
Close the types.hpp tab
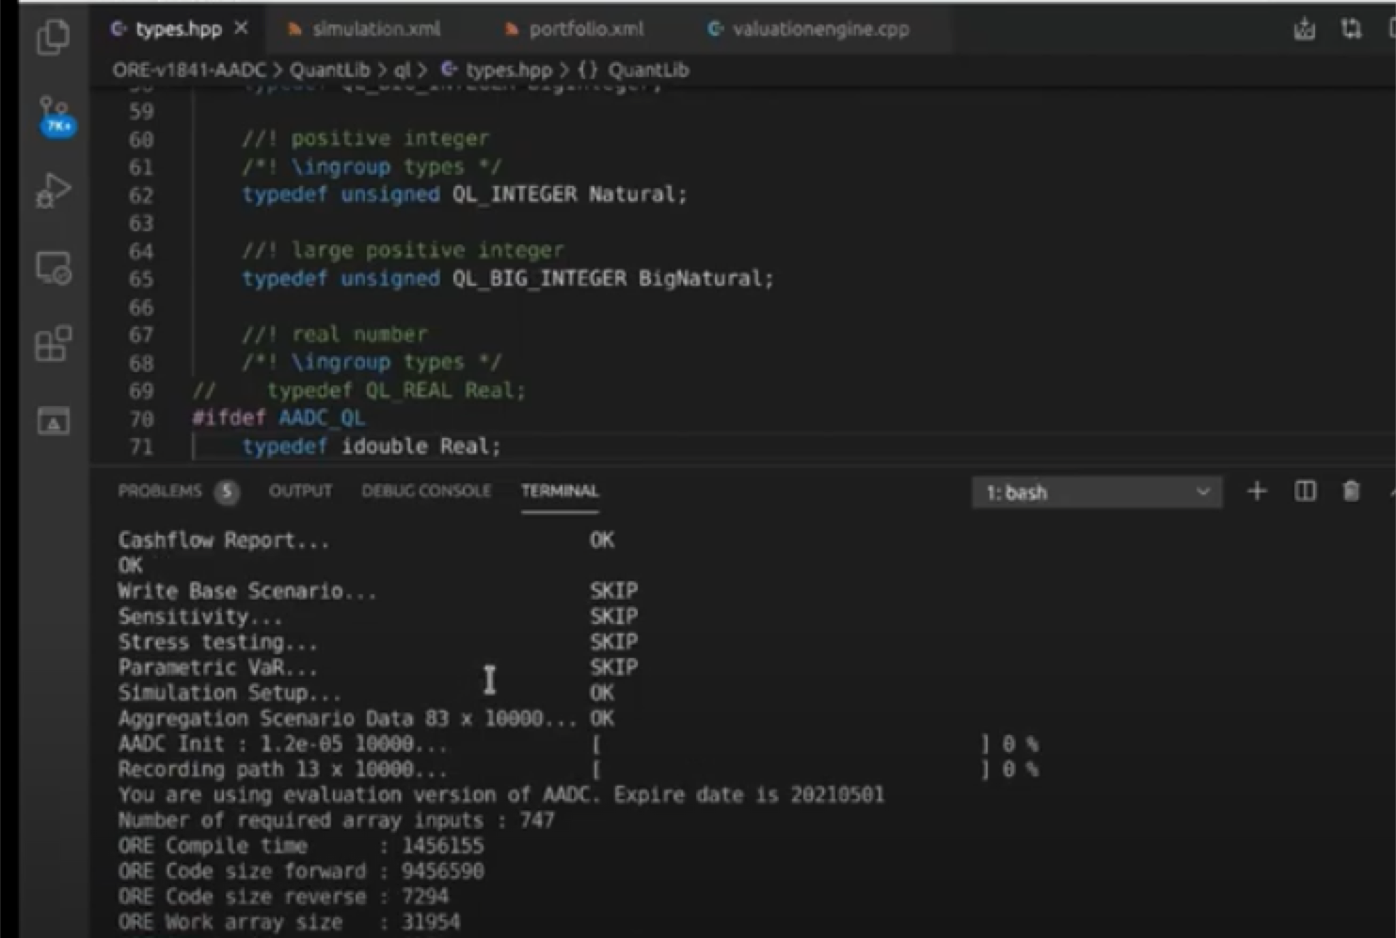pos(242,28)
